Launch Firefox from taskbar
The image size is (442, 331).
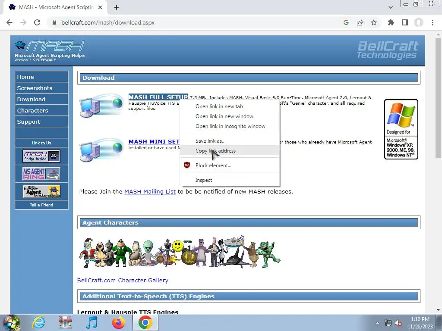coord(118,322)
